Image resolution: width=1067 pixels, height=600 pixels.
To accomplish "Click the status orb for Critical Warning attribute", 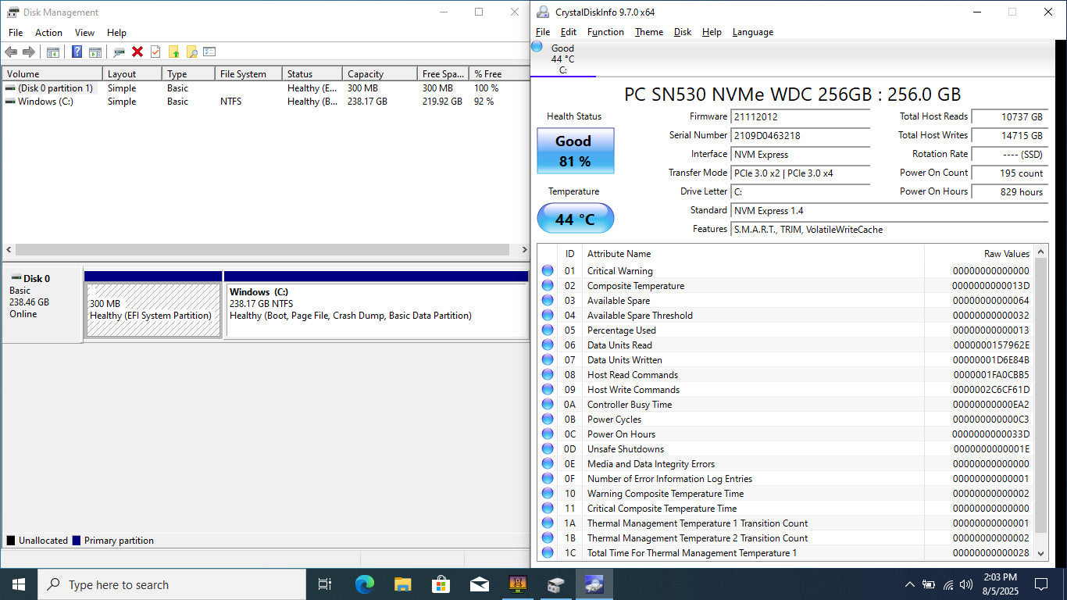I will tap(548, 271).
